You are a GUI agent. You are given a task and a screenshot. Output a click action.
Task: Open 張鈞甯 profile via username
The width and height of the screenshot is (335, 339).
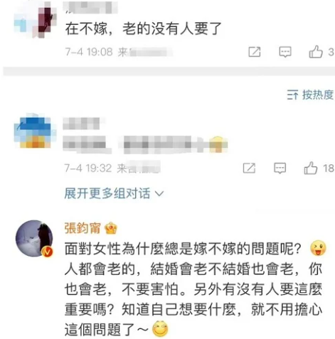[x=83, y=228]
